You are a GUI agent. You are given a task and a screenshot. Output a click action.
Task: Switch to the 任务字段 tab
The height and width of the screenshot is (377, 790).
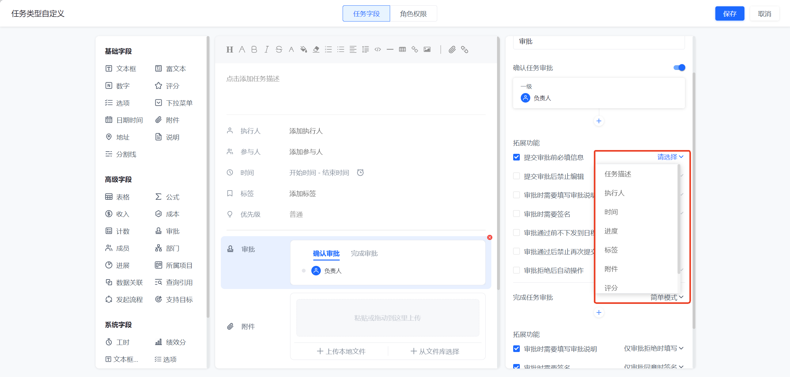(366, 14)
